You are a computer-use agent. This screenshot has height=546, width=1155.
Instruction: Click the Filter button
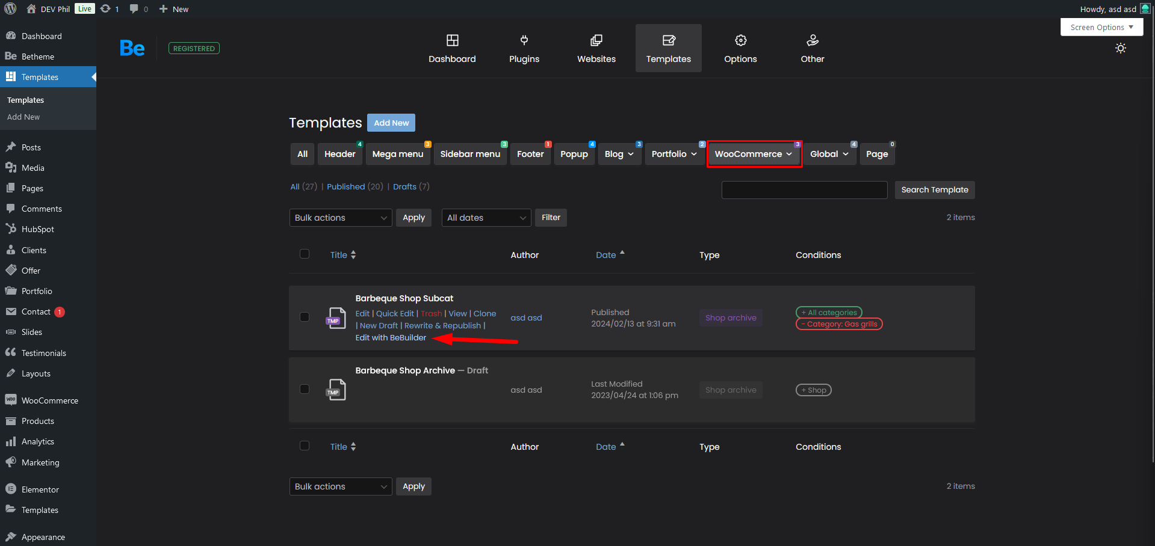click(551, 218)
